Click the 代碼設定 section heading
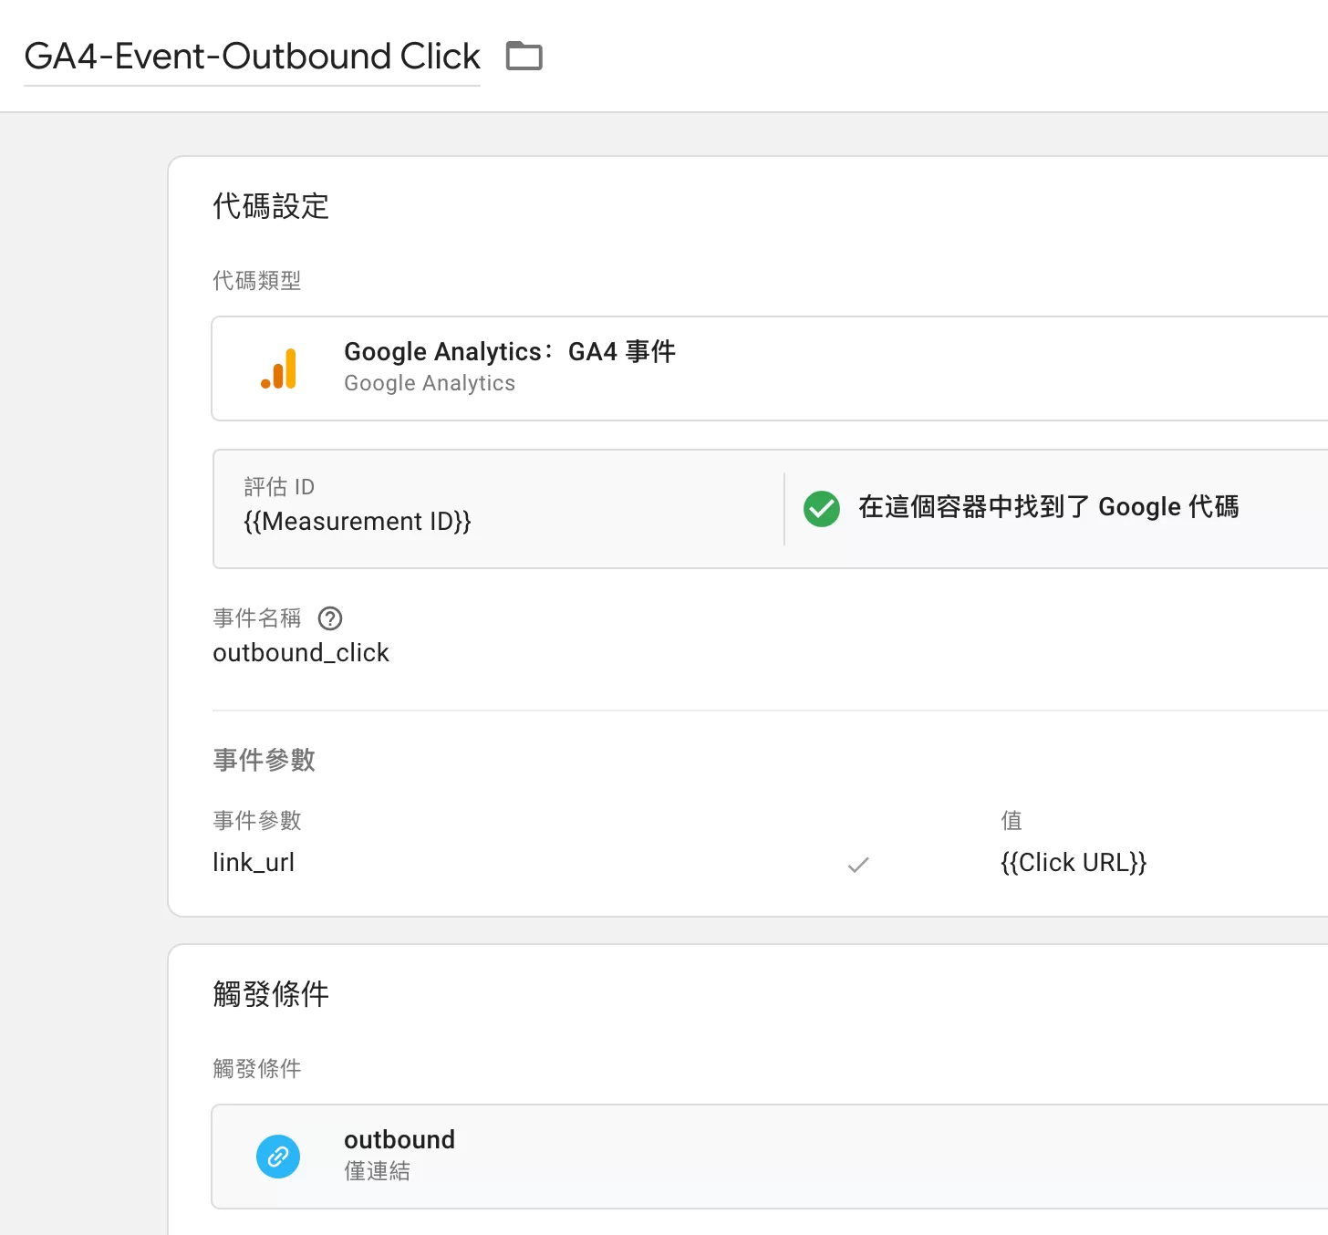Viewport: 1328px width, 1235px height. (x=271, y=206)
